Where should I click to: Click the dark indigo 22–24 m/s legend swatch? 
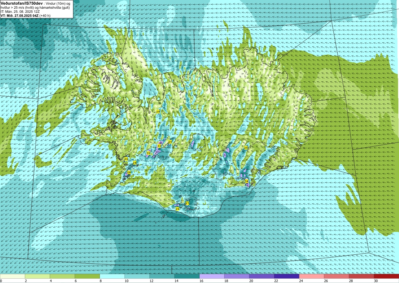[x=287, y=276]
